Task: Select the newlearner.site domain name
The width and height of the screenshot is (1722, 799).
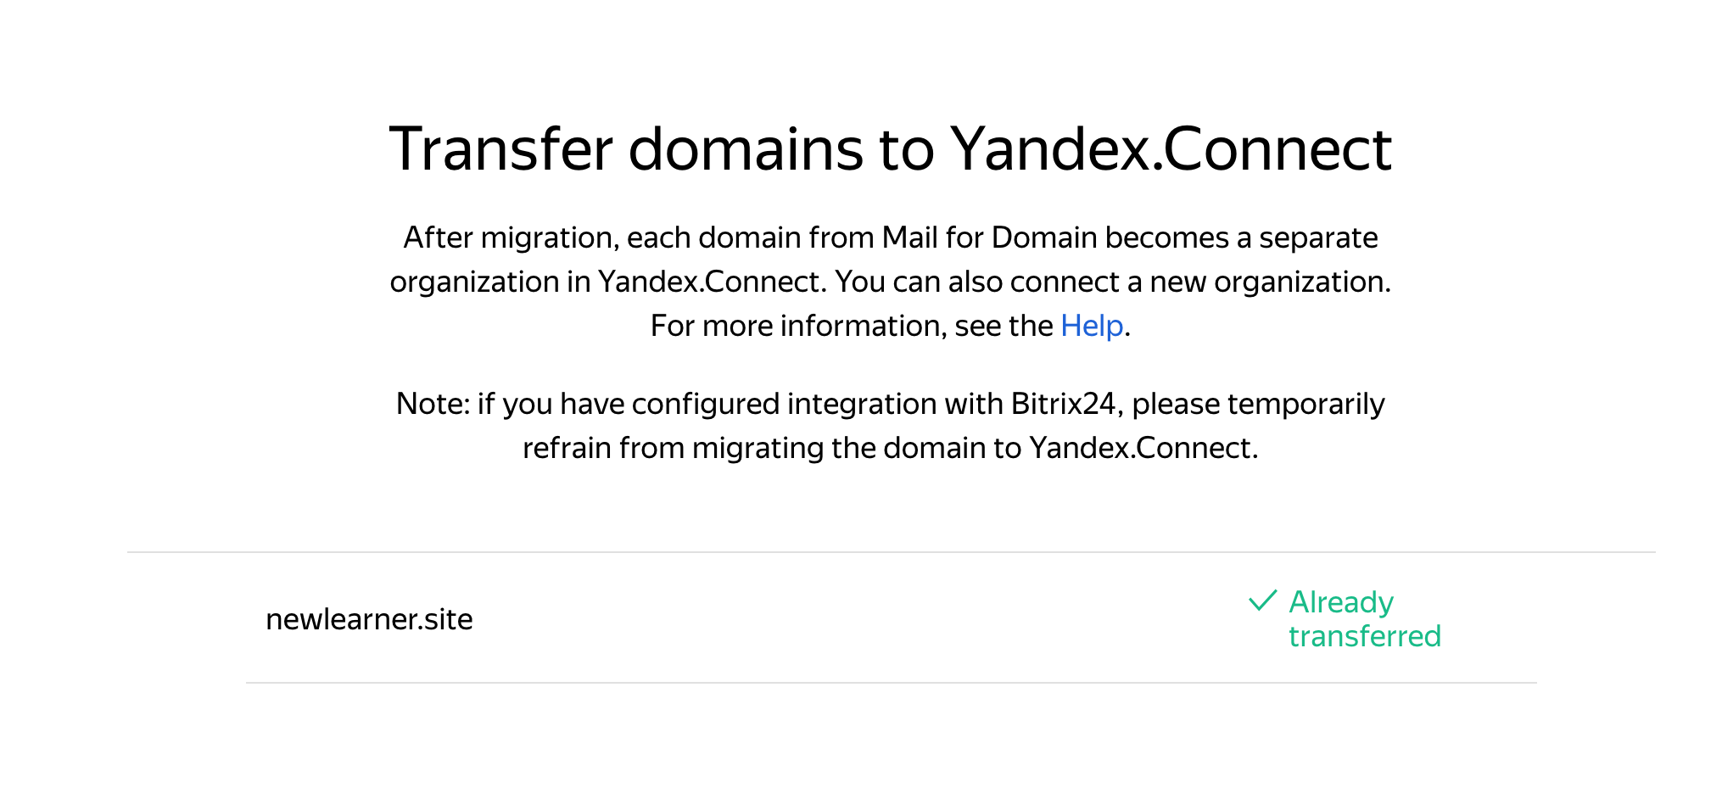Action: pos(369,619)
